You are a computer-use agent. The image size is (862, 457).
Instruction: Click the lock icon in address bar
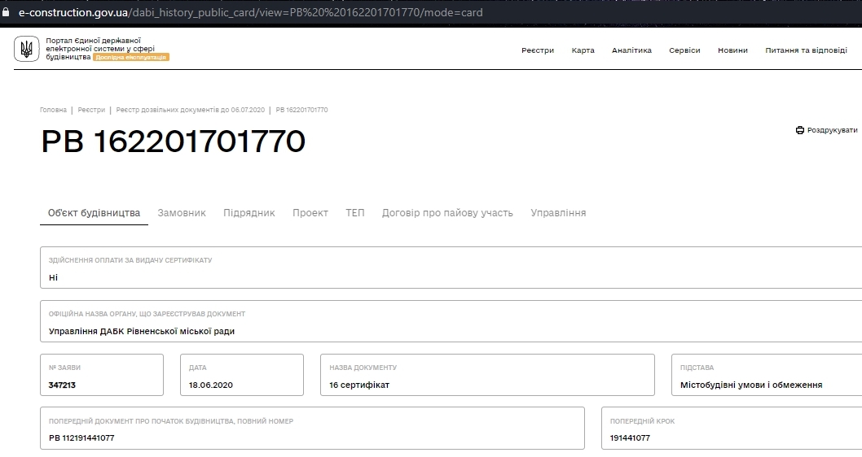click(x=6, y=12)
